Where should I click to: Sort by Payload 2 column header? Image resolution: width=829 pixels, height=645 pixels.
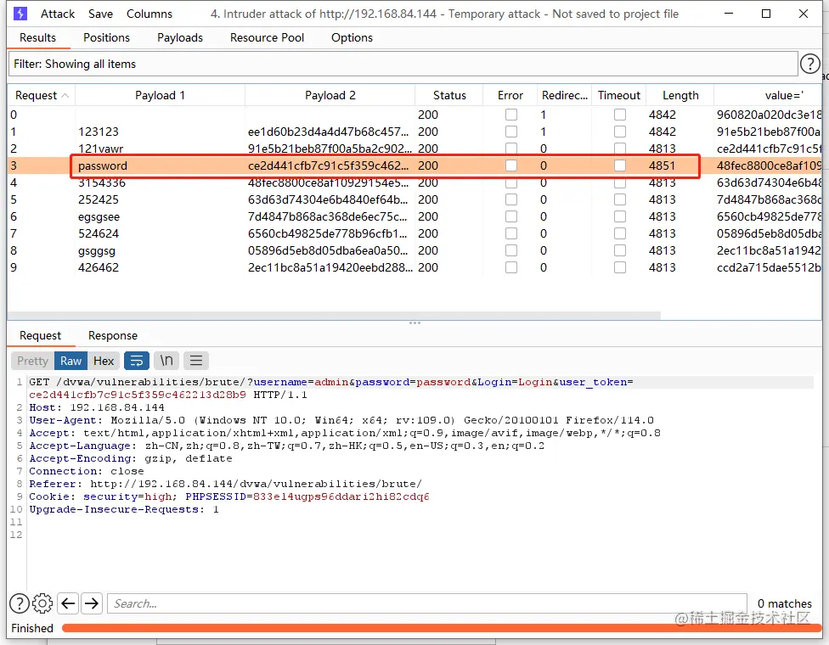(x=330, y=96)
